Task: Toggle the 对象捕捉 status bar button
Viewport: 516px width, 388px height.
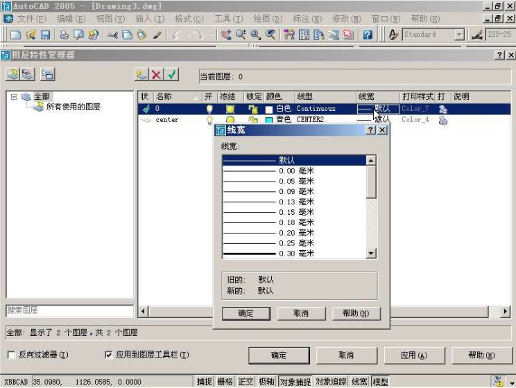Action: click(x=295, y=382)
